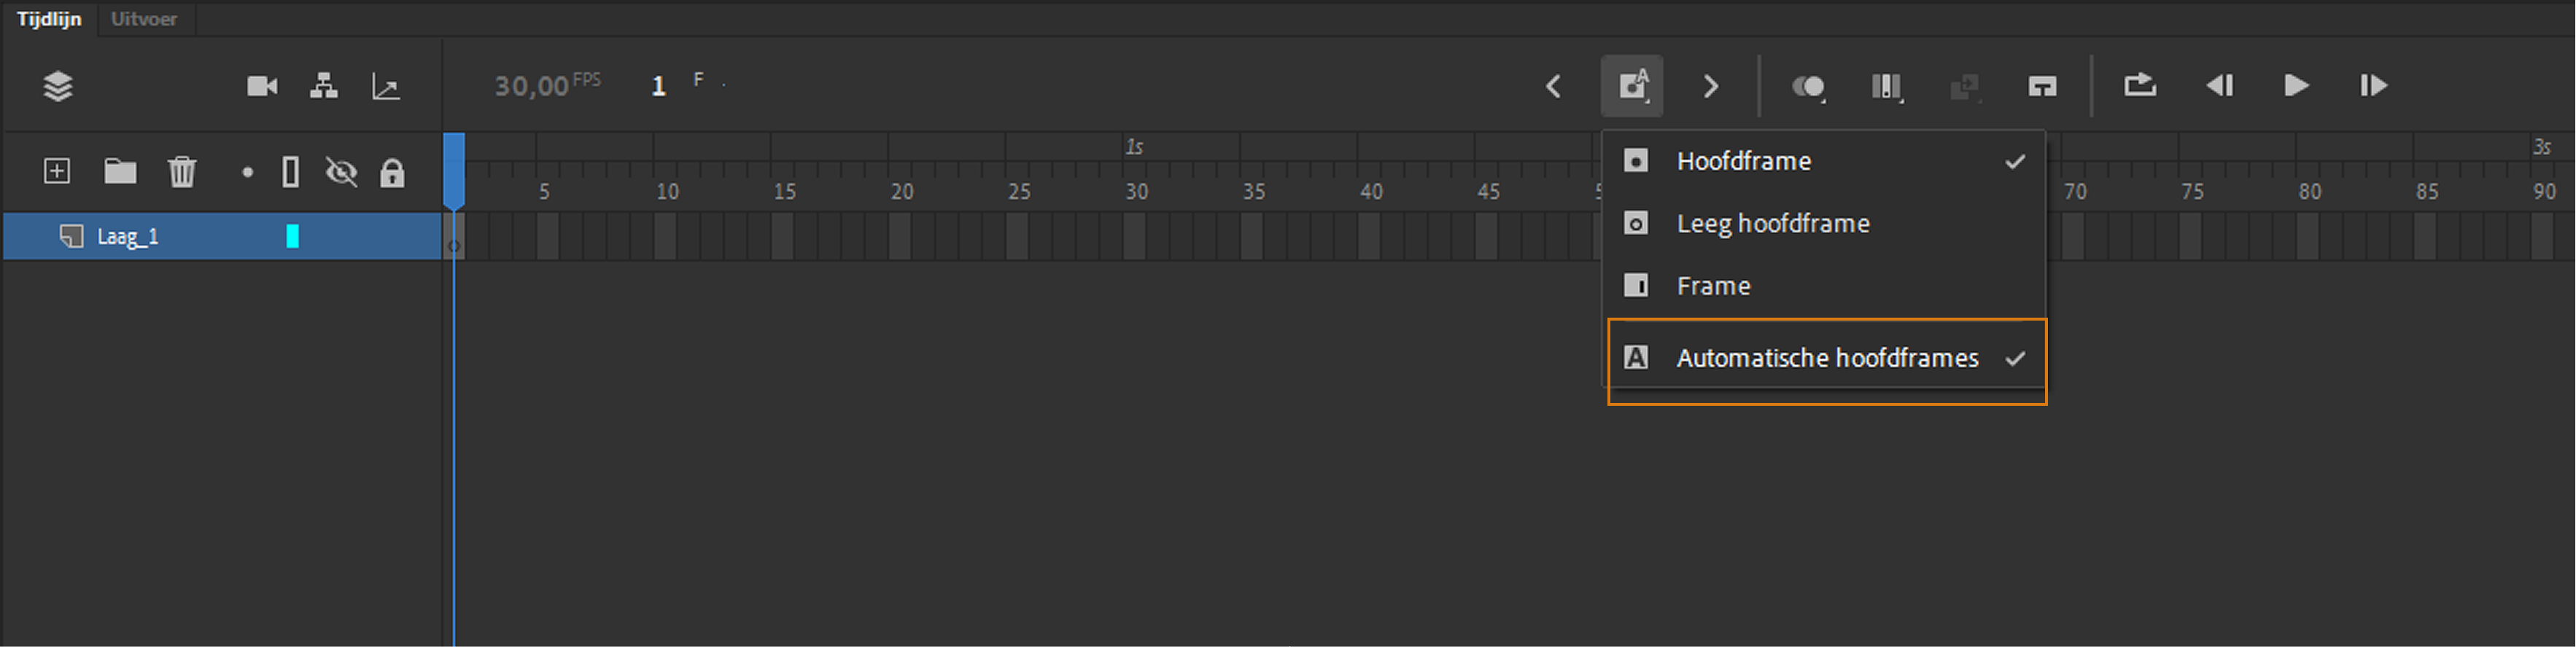Click the edit multiple frames icon
This screenshot has width=2576, height=647.
[x=1886, y=87]
